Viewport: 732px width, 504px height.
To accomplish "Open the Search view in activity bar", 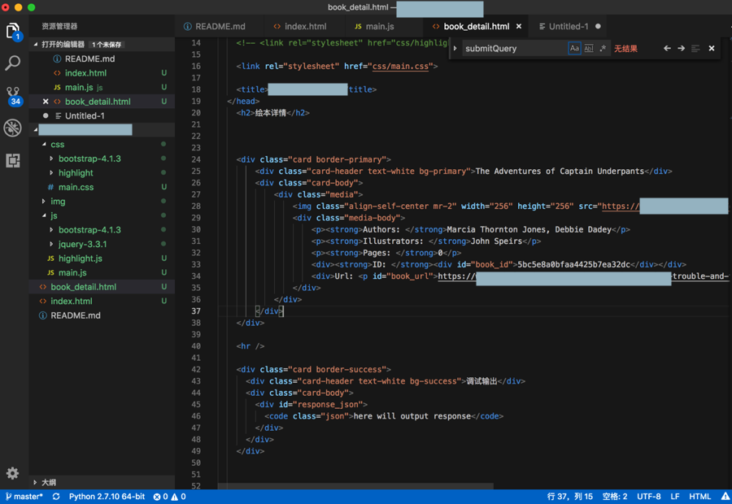I will (x=13, y=63).
